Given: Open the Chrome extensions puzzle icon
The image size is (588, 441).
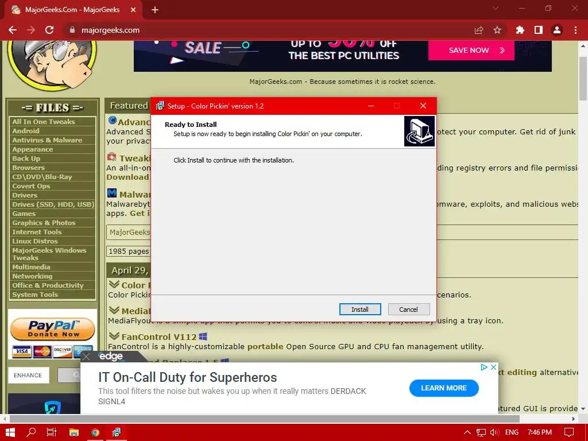Looking at the screenshot, I should click(x=520, y=30).
